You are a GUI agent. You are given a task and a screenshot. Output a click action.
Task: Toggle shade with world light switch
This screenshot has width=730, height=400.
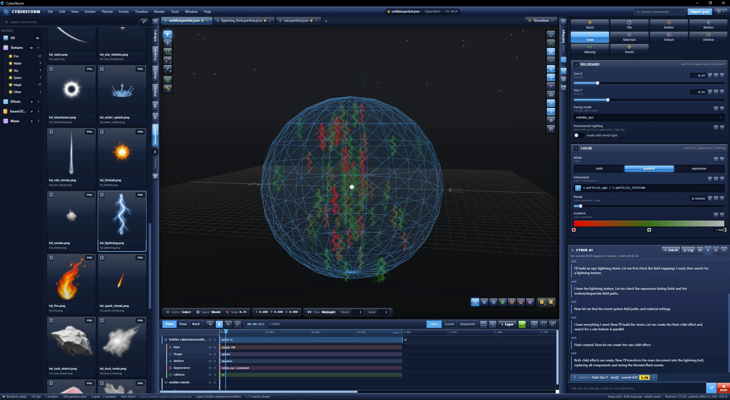click(x=578, y=135)
